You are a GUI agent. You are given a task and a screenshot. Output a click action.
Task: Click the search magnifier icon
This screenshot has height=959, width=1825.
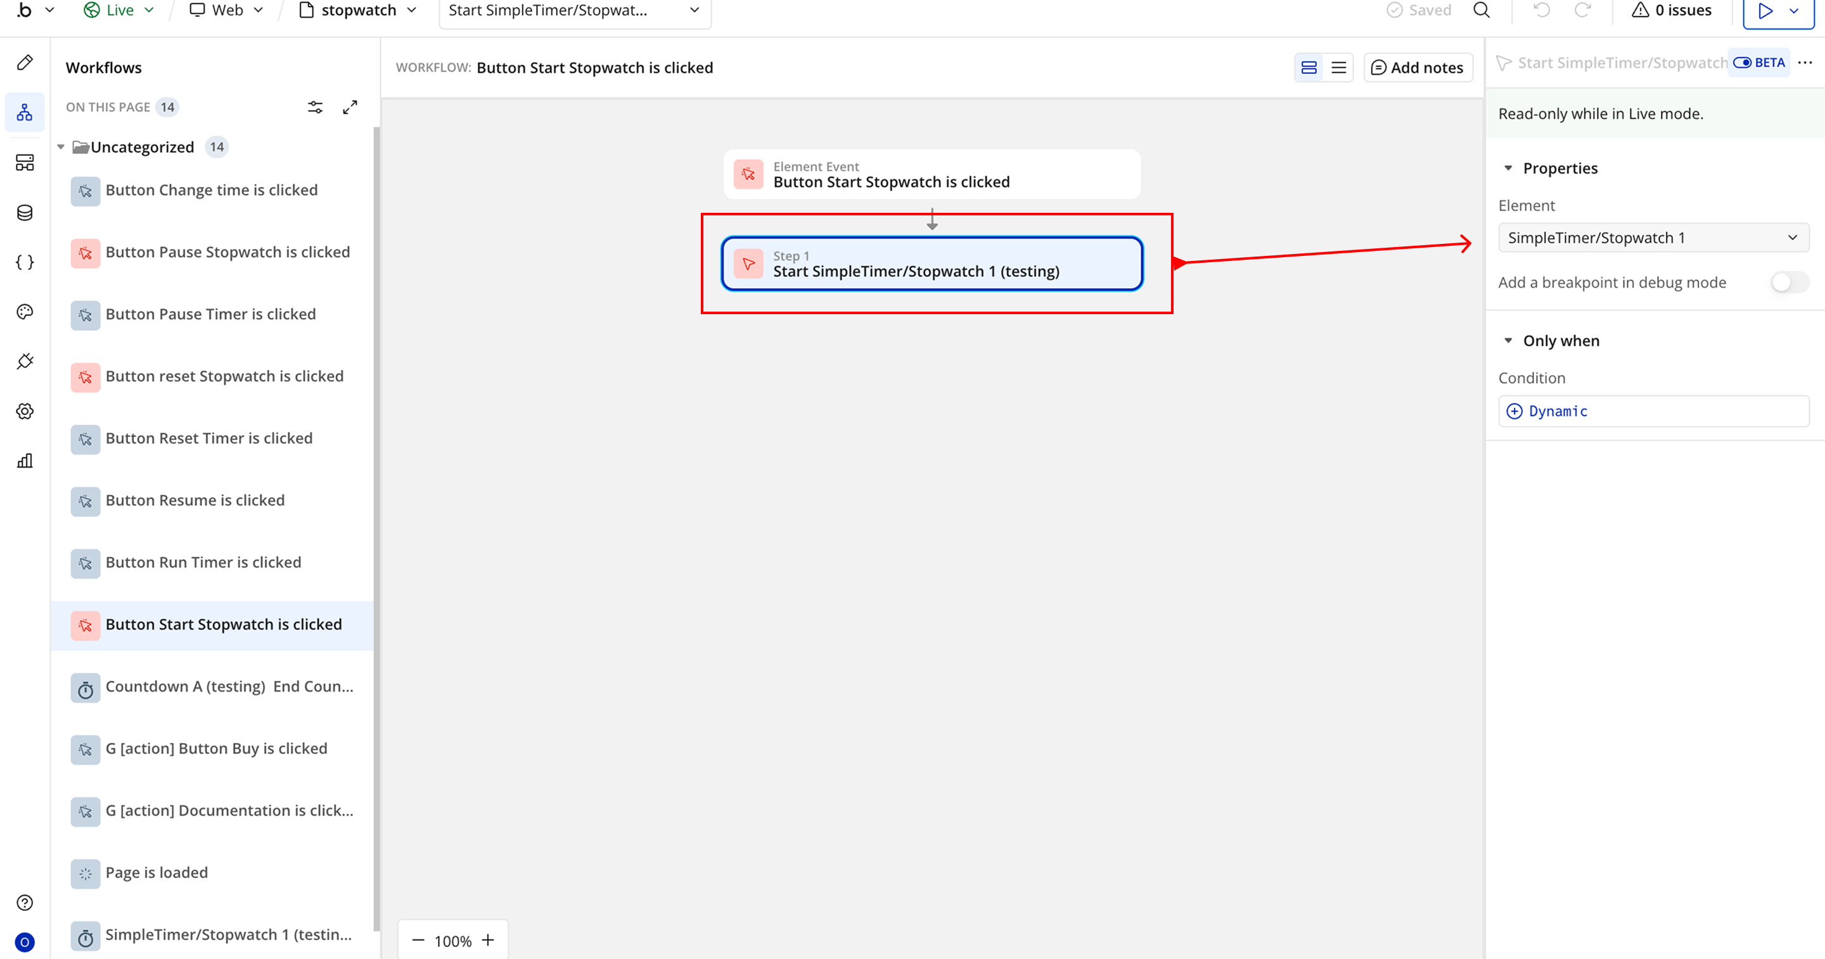tap(1482, 10)
